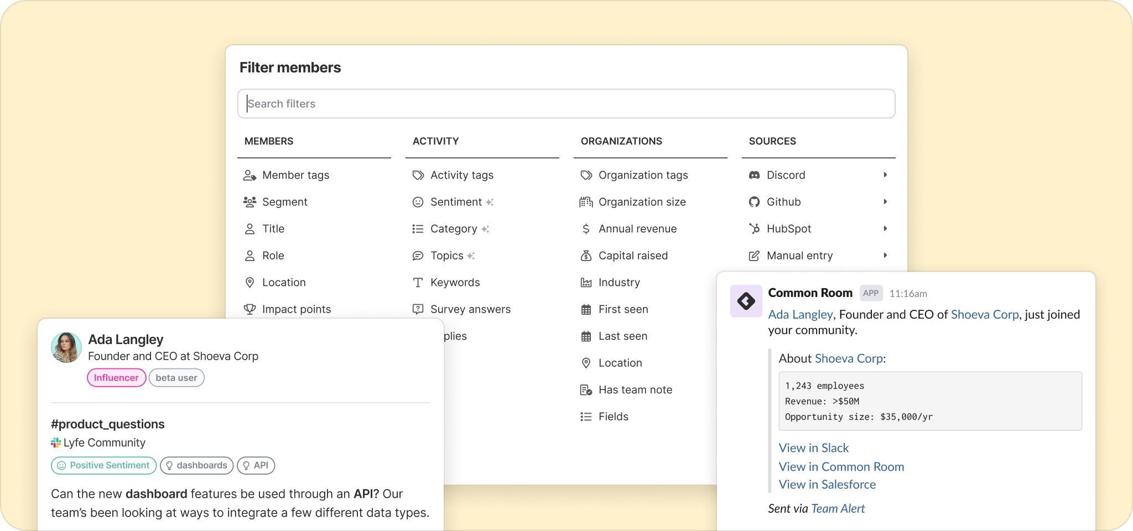Focus the Search filters input field
Screen dimensions: 1133x531
(566, 104)
